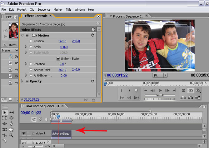Switch to the Effect Controls tab
Image resolution: width=209 pixels, height=148 pixels.
pyautogui.click(x=36, y=16)
